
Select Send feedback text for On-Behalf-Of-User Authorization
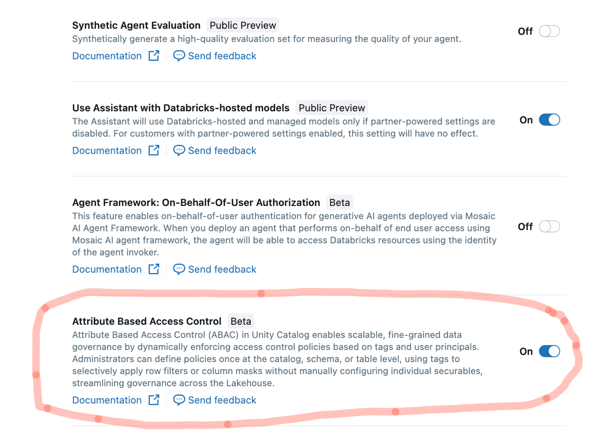tap(222, 269)
